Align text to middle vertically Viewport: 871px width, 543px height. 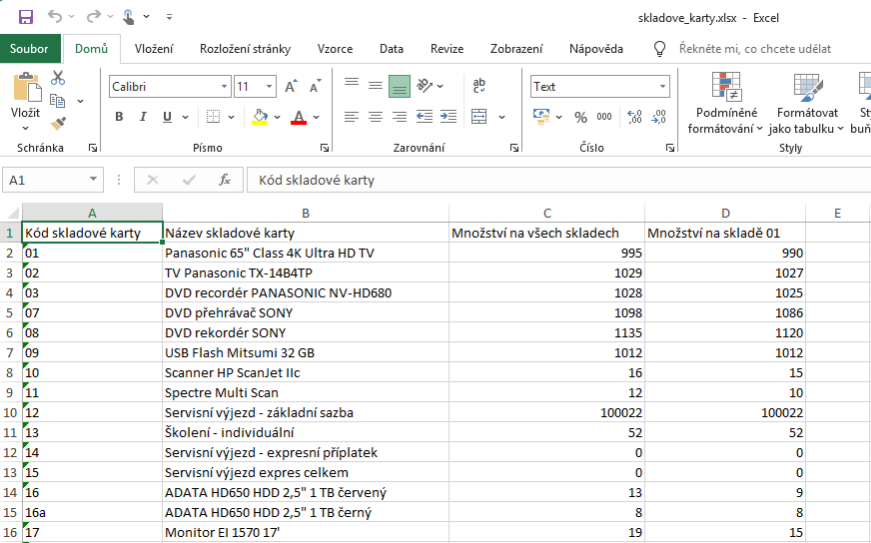click(376, 86)
